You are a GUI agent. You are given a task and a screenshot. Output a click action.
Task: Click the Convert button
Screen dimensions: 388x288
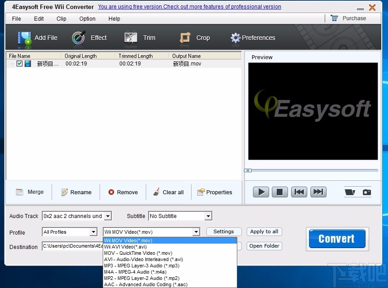click(x=337, y=239)
